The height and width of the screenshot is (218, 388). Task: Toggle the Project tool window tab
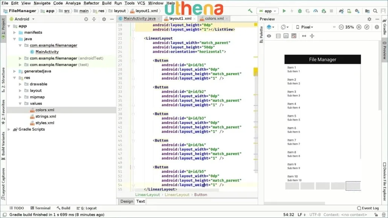pos(3,29)
